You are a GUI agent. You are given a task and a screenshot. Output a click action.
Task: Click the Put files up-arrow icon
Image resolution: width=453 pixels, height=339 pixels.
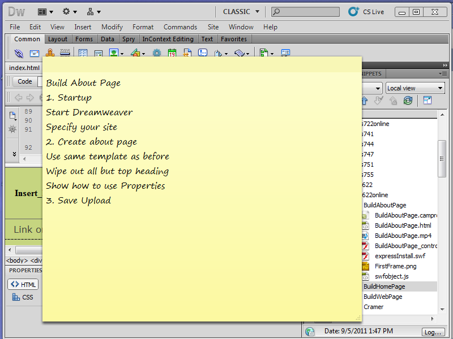[364, 101]
